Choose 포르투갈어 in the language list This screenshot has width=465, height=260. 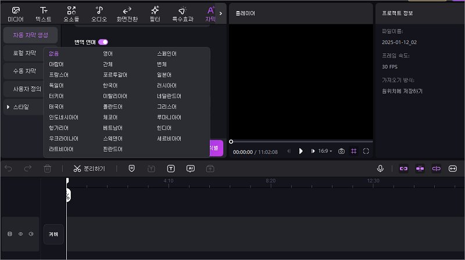[115, 75]
